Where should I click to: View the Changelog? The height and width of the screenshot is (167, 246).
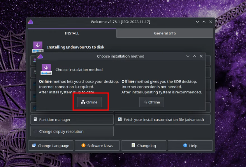[144, 146]
